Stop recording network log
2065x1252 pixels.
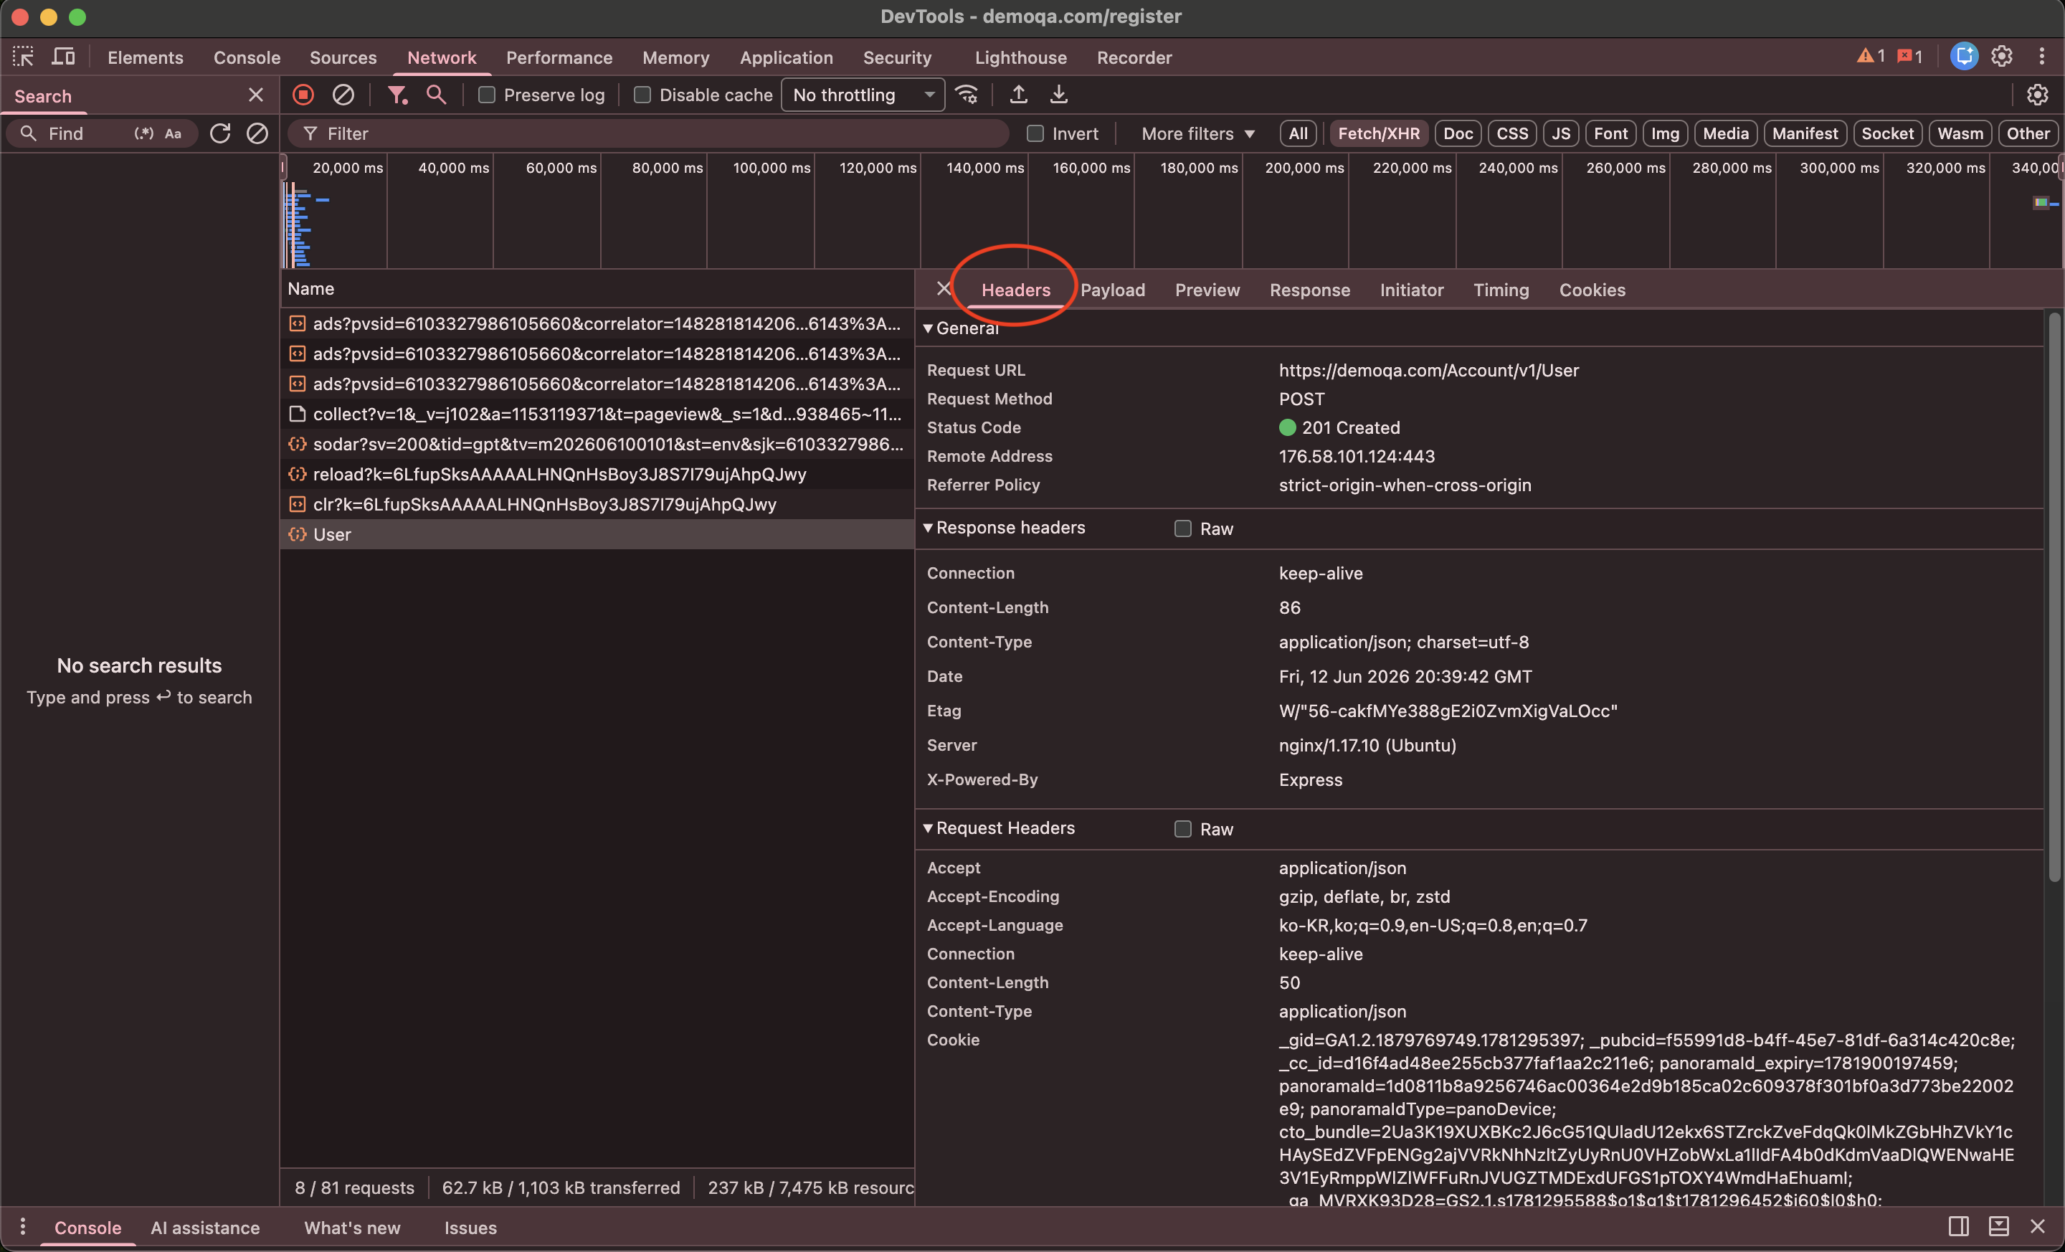click(x=303, y=95)
